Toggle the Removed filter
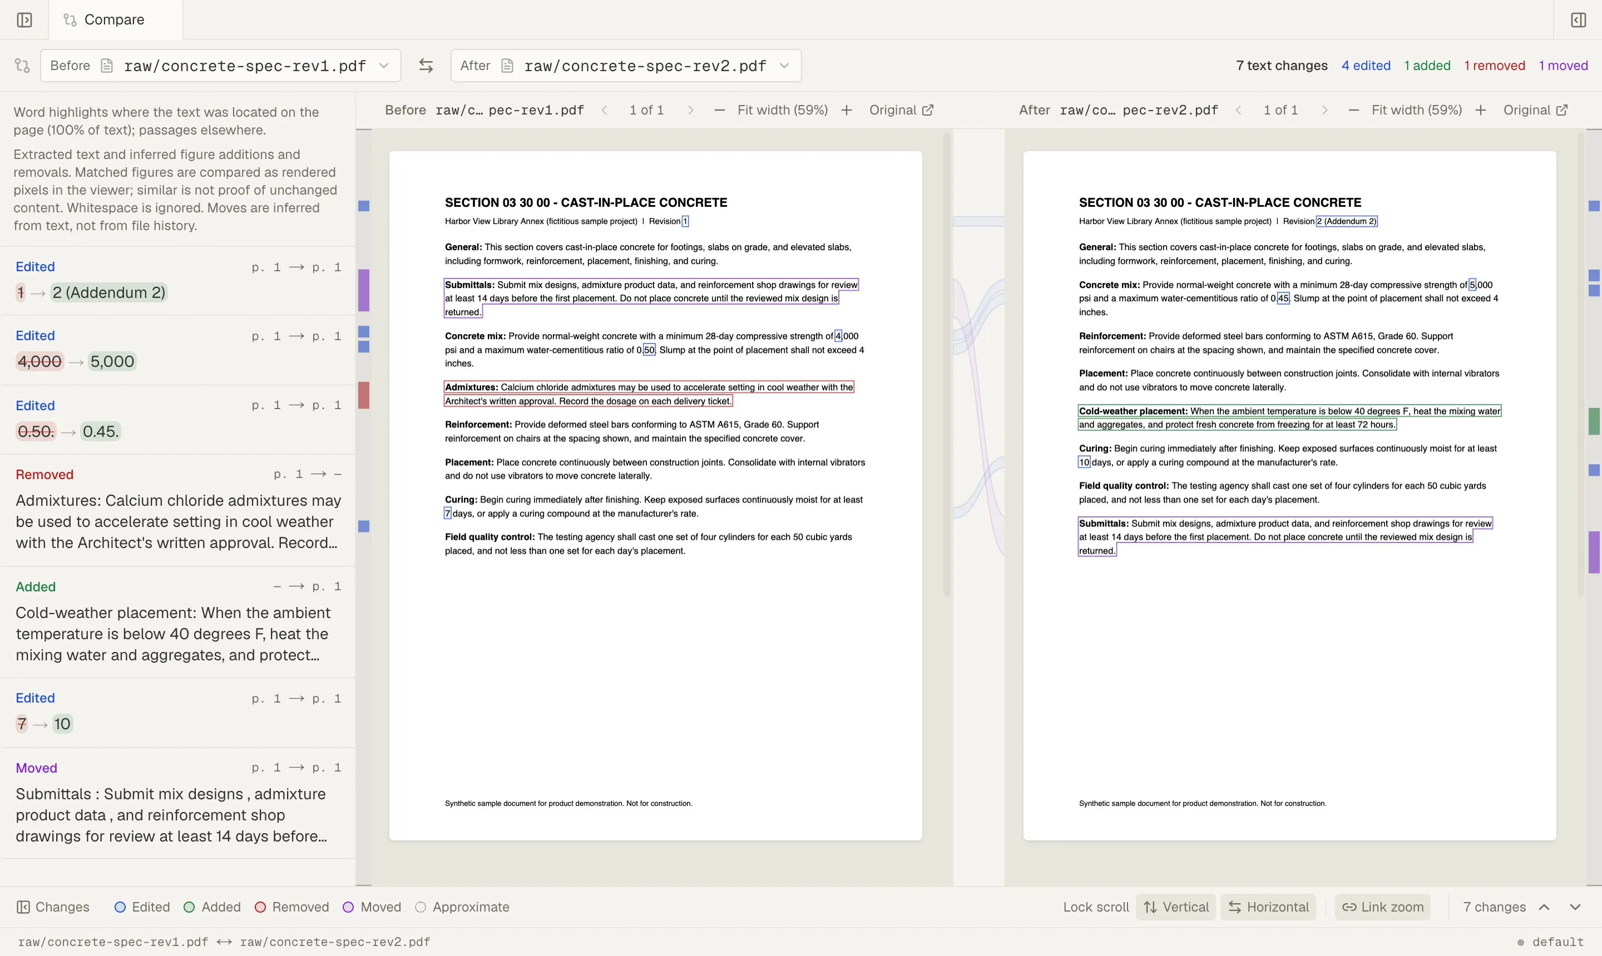Image resolution: width=1602 pixels, height=956 pixels. click(x=292, y=907)
